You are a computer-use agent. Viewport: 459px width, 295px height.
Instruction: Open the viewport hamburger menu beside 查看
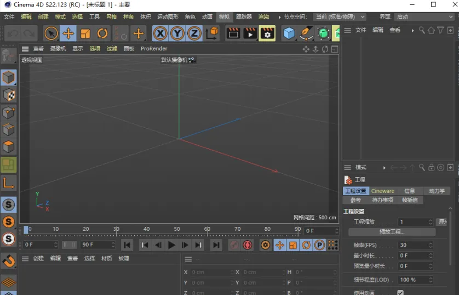(x=25, y=49)
